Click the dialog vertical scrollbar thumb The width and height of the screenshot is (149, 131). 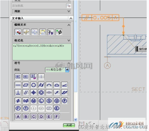(x=76, y=46)
